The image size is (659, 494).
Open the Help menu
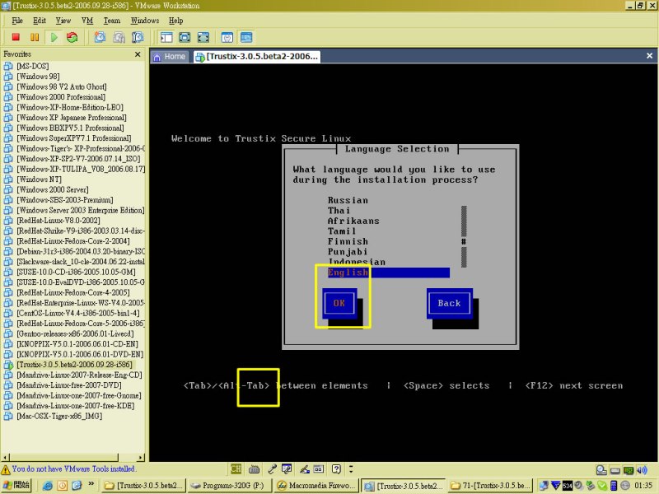(x=175, y=21)
